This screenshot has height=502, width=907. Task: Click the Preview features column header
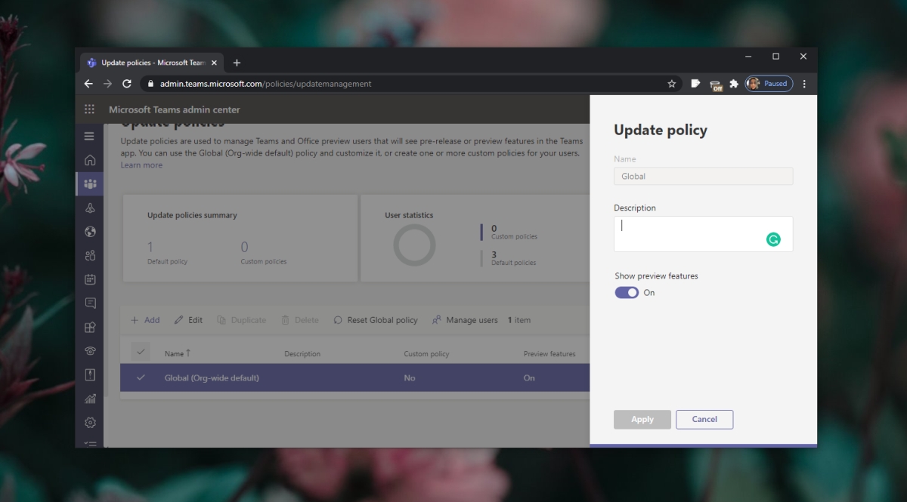click(549, 353)
